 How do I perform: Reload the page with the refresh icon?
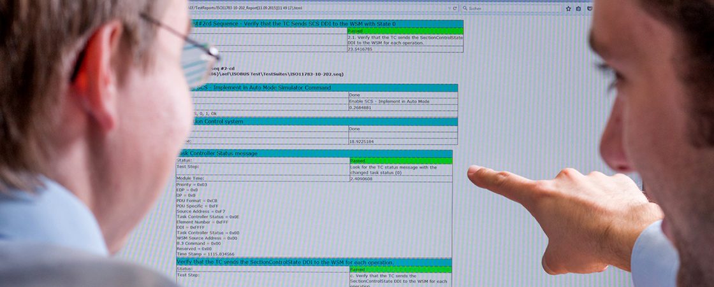[x=455, y=8]
